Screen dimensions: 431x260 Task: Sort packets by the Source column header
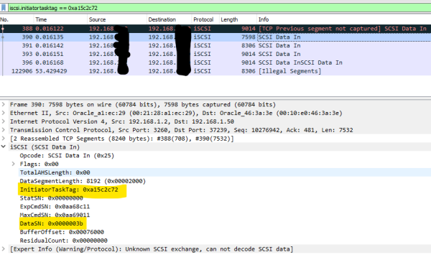coord(117,19)
